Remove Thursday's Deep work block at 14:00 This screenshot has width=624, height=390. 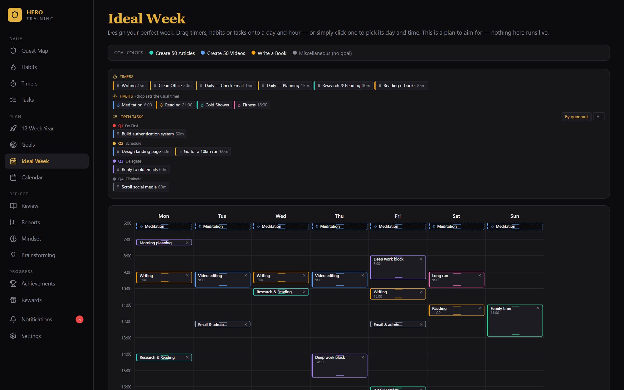click(363, 357)
